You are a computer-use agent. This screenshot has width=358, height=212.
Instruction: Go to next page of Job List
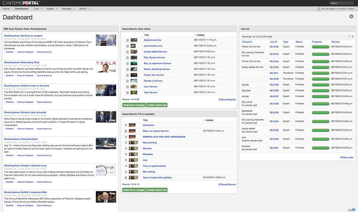[353, 37]
